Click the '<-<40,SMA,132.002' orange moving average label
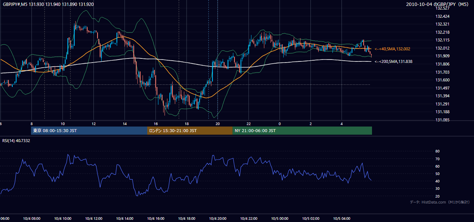 pos(392,49)
